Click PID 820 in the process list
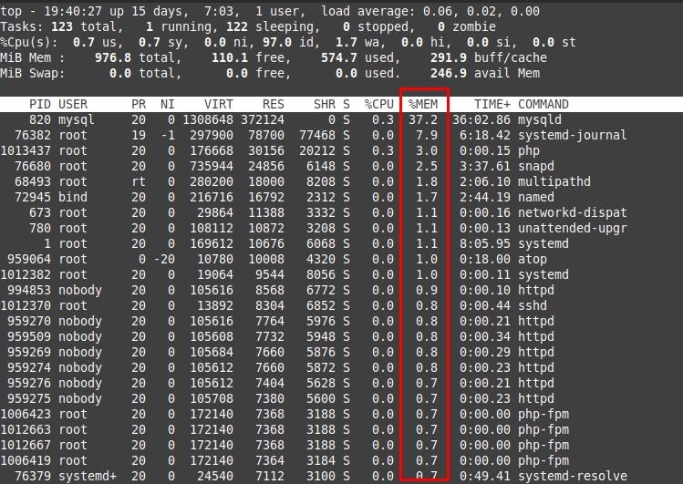This screenshot has height=484, width=683. click(x=40, y=119)
